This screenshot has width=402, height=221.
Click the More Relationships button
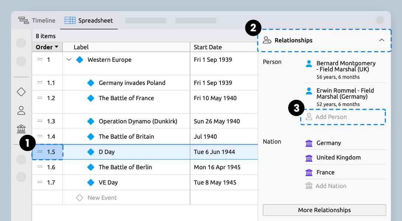pos(324,210)
